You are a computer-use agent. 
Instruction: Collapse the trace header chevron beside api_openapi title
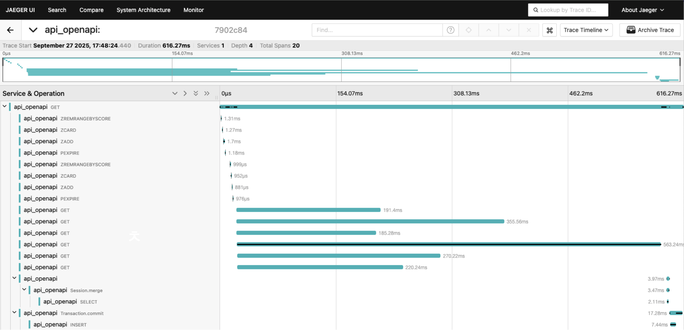[x=33, y=30]
